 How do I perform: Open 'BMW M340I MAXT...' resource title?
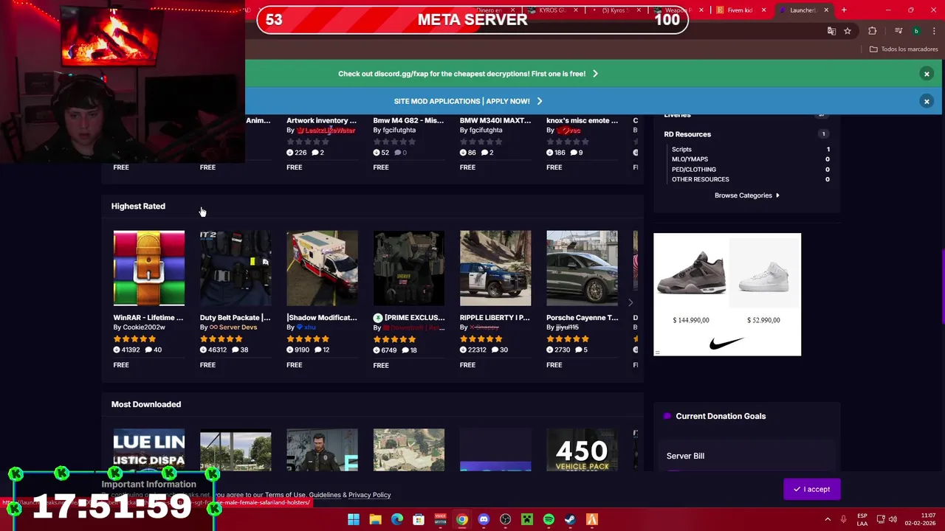click(x=495, y=120)
